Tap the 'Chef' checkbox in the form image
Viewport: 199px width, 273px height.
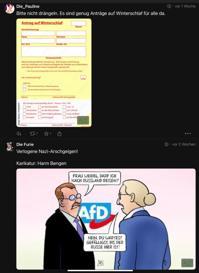tap(24, 107)
